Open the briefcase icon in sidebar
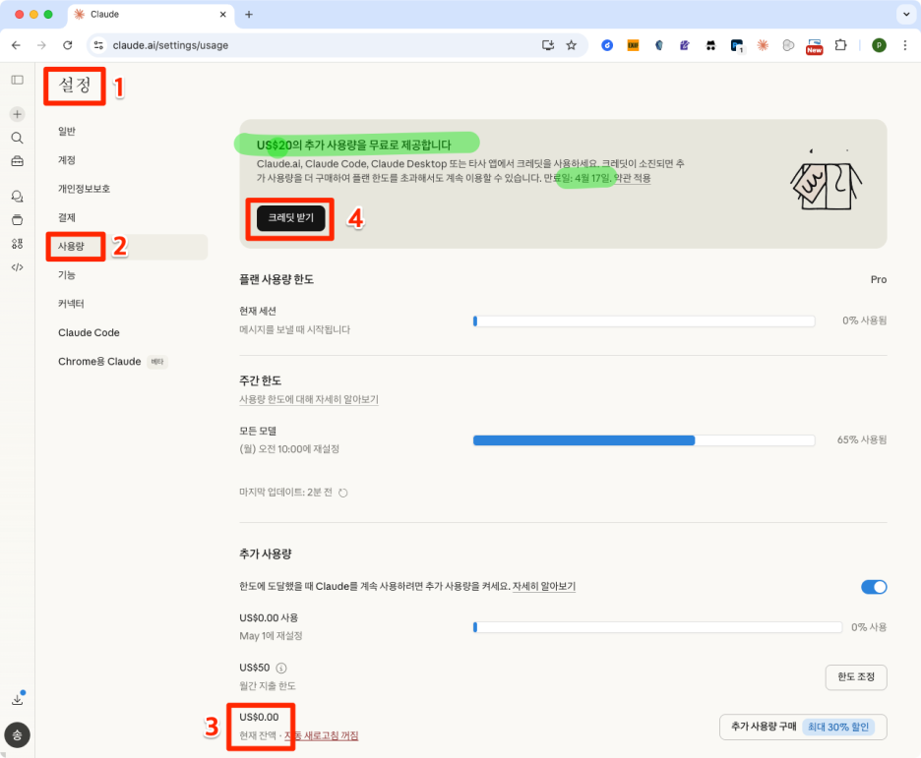This screenshot has width=921, height=758. (x=17, y=161)
